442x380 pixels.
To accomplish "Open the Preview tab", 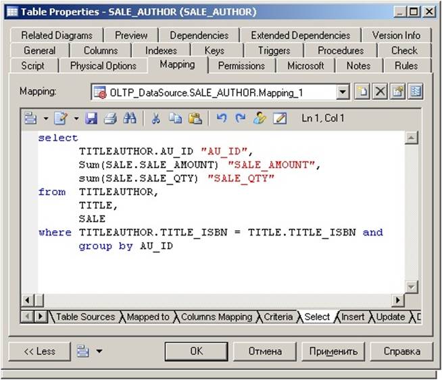I will tap(131, 36).
